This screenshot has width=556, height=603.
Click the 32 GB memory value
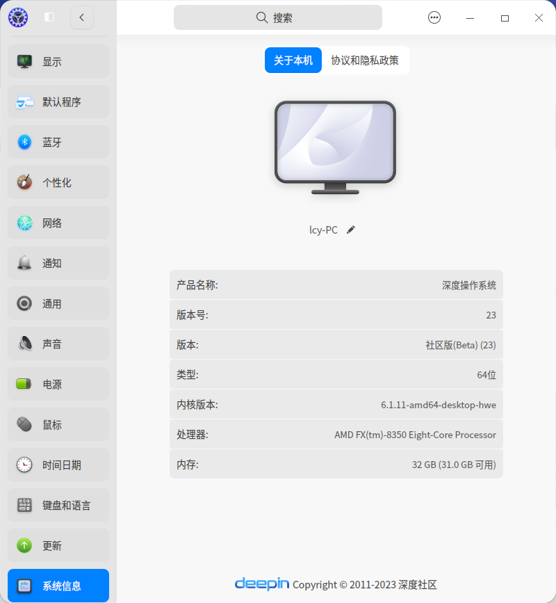[454, 465]
